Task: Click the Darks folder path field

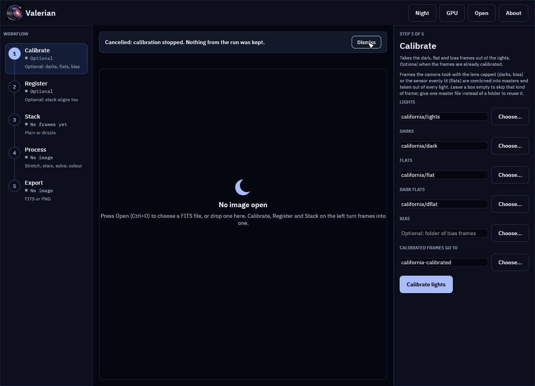Action: click(444, 146)
